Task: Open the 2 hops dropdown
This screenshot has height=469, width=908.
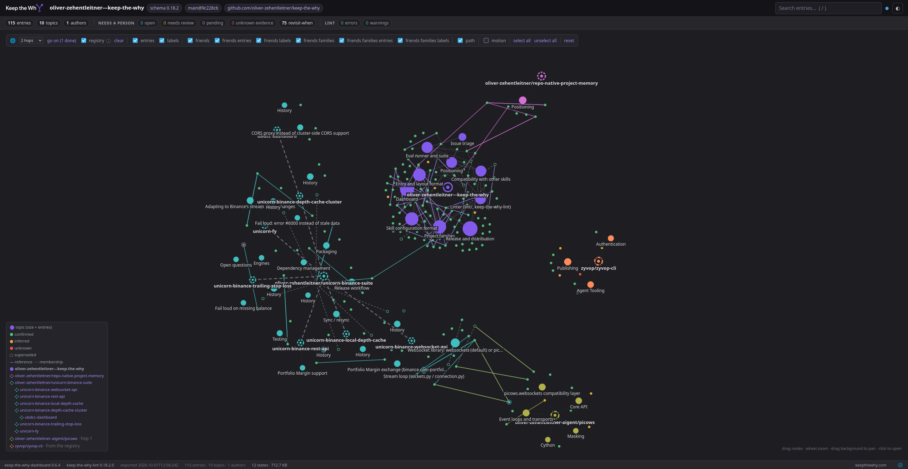Action: [31, 40]
